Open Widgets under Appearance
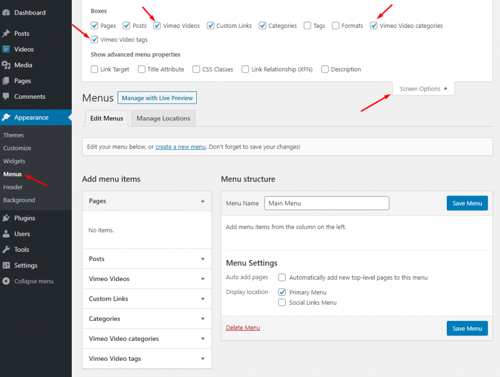This screenshot has height=377, width=500. 14,161
